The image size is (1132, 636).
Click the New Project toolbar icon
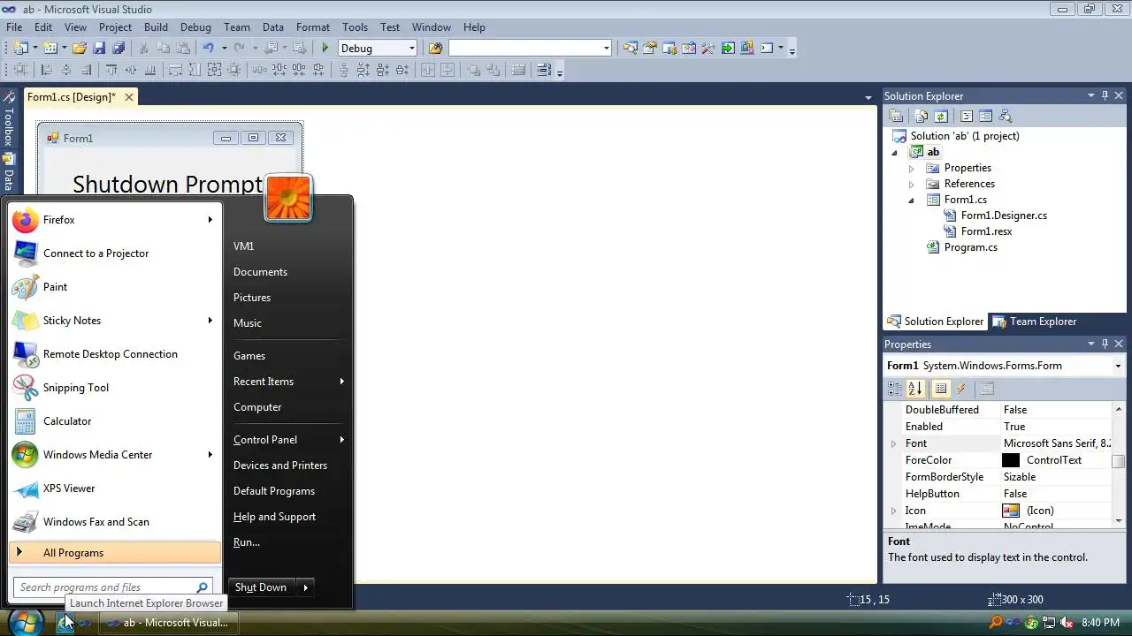pyautogui.click(x=21, y=49)
